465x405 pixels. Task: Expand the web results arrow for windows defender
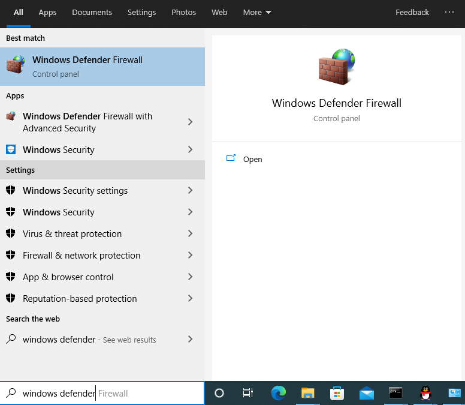pyautogui.click(x=191, y=339)
